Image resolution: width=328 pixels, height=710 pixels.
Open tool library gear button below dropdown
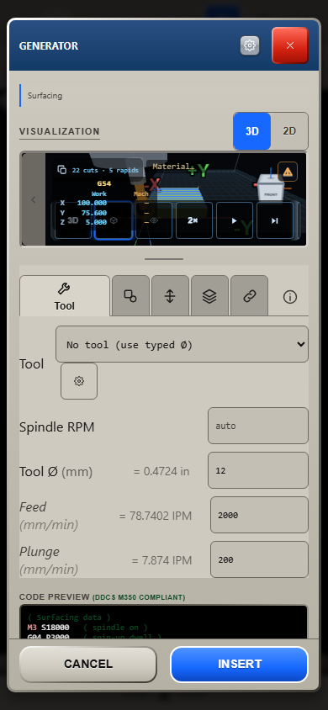pos(79,381)
